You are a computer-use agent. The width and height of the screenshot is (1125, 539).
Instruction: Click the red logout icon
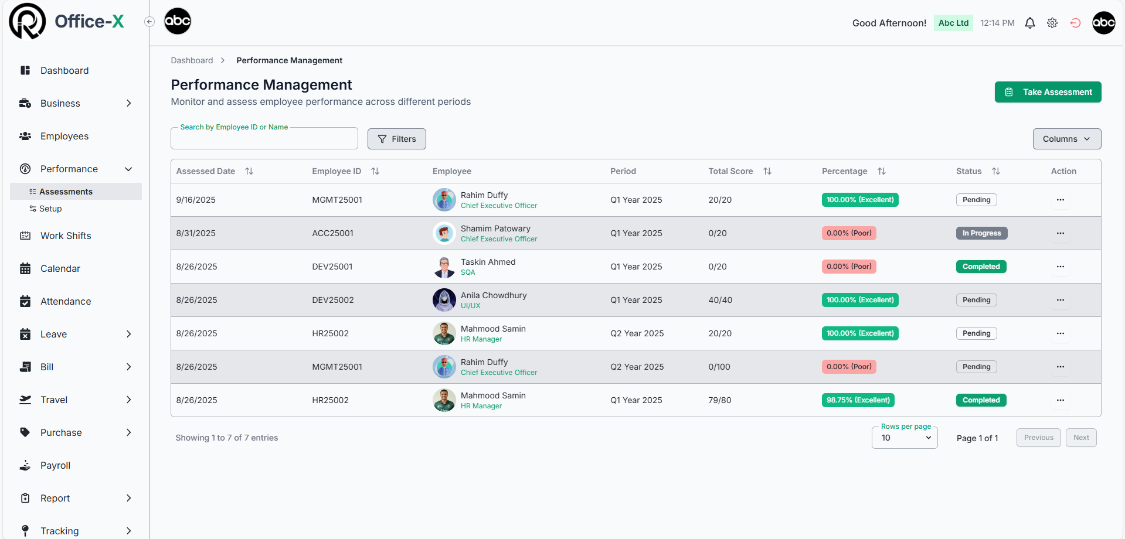(1075, 23)
